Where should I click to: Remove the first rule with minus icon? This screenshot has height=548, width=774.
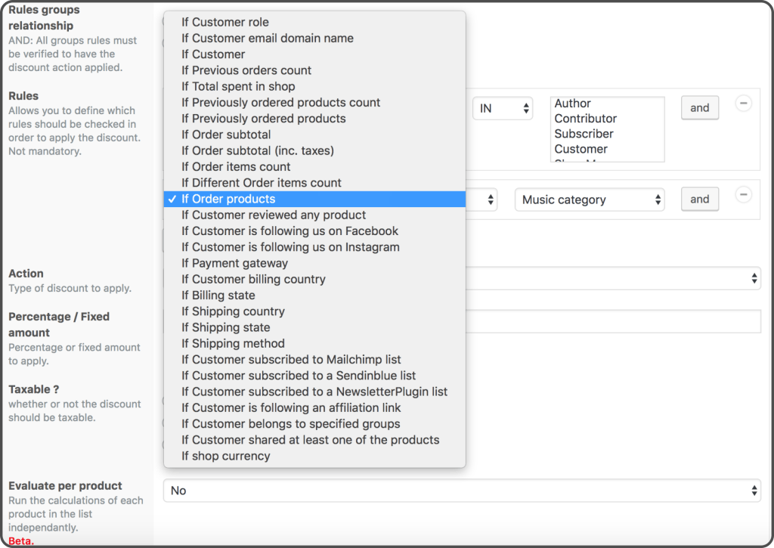point(743,104)
